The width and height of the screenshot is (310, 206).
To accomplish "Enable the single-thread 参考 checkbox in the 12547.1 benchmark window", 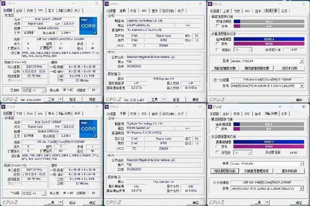I will [218, 129].
